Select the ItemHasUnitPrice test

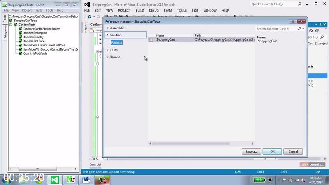pos(34,41)
